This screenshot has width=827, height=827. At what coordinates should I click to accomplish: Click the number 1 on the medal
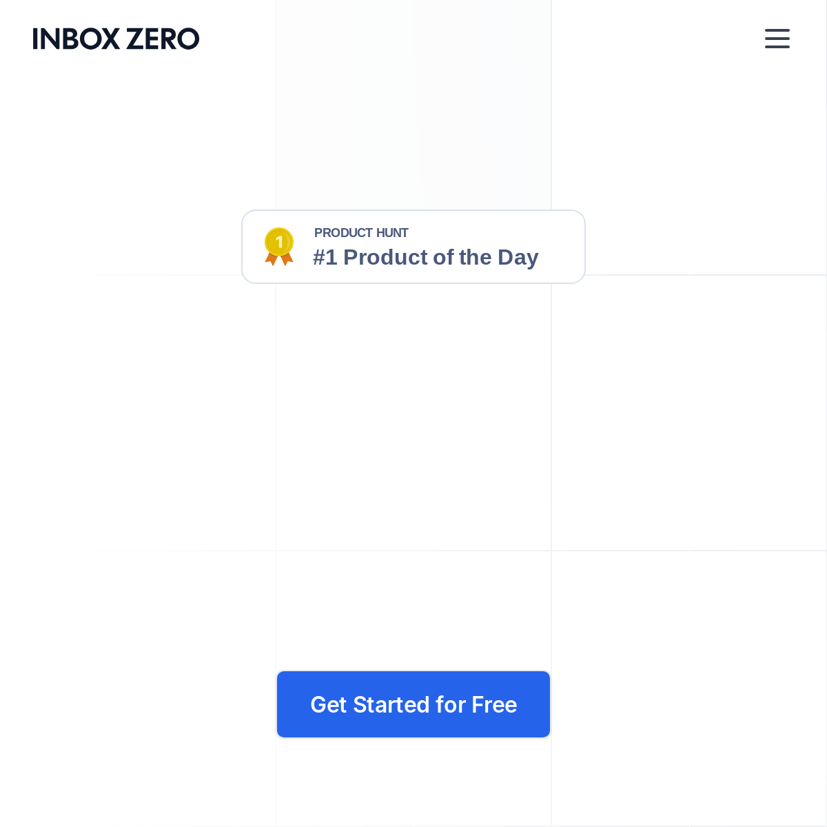[279, 242]
